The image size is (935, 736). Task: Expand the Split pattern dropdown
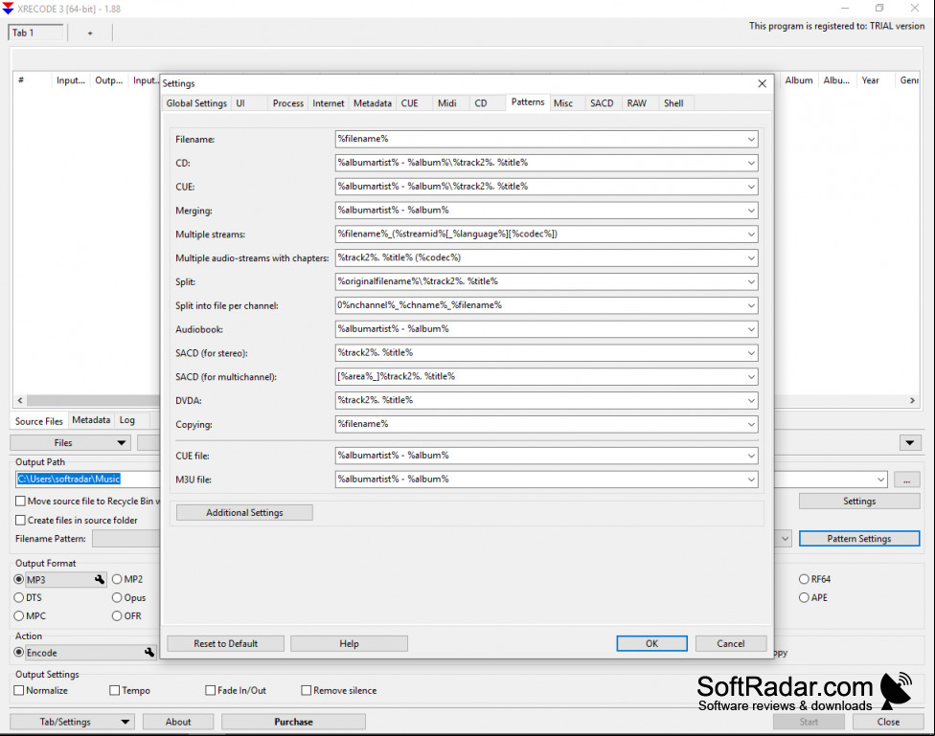tap(751, 281)
